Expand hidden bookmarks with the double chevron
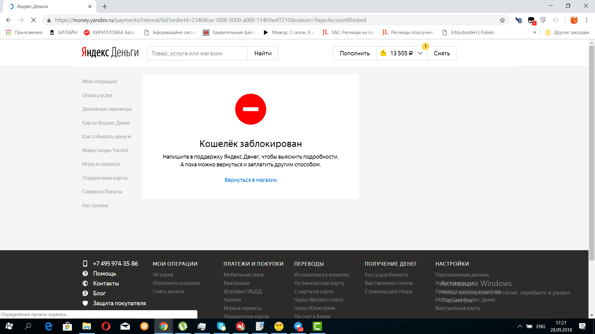Screen dimensions: 595x334 (x=535, y=32)
